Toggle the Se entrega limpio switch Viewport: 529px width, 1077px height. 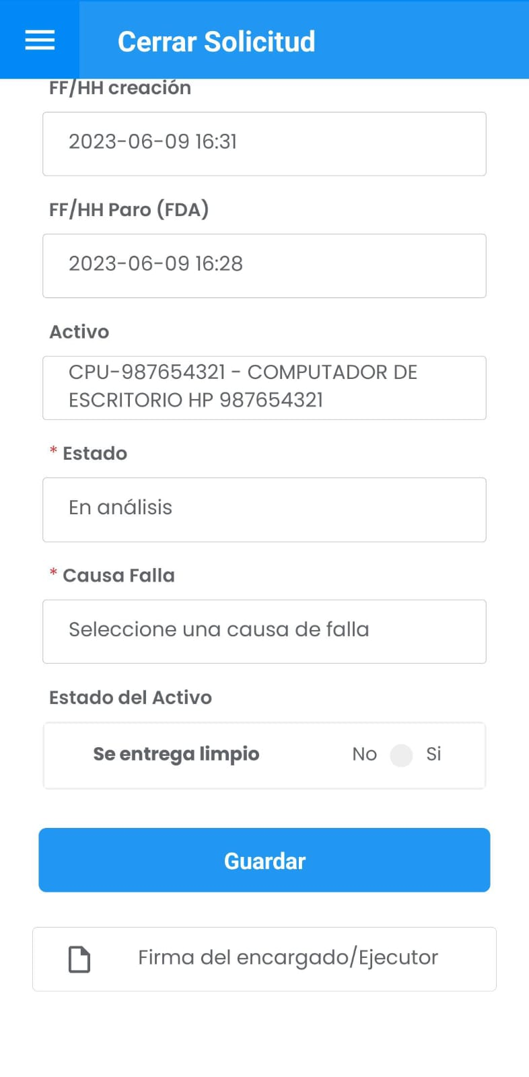(x=401, y=755)
